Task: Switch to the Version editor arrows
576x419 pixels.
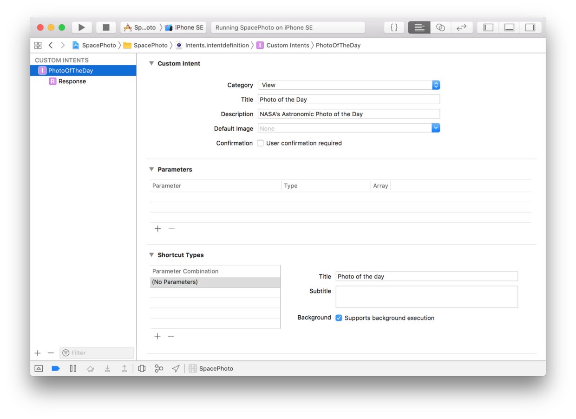Action: pos(462,27)
